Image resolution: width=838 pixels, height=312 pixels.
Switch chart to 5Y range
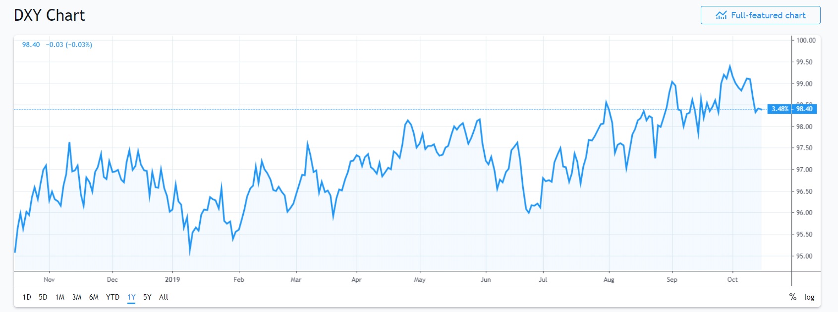point(147,297)
